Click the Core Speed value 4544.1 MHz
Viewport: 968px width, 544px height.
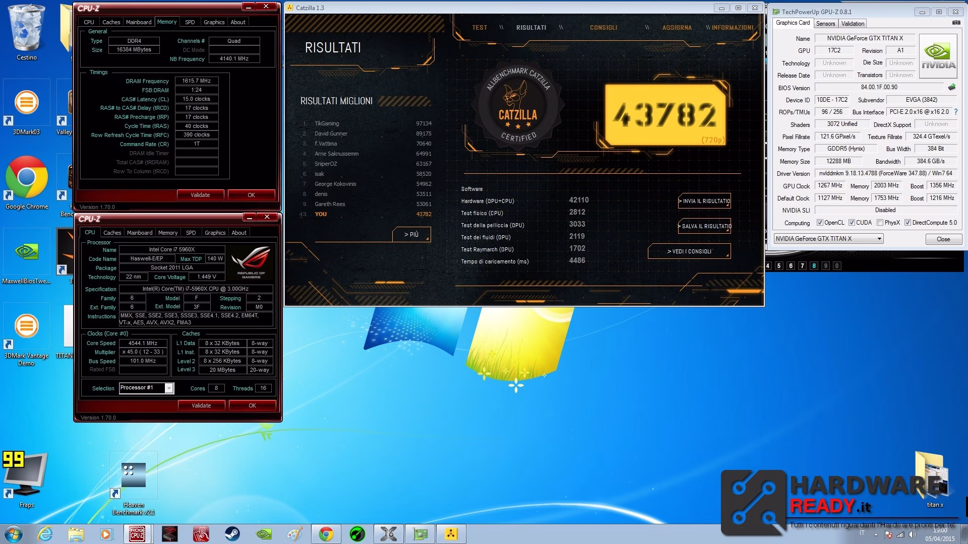tap(143, 343)
